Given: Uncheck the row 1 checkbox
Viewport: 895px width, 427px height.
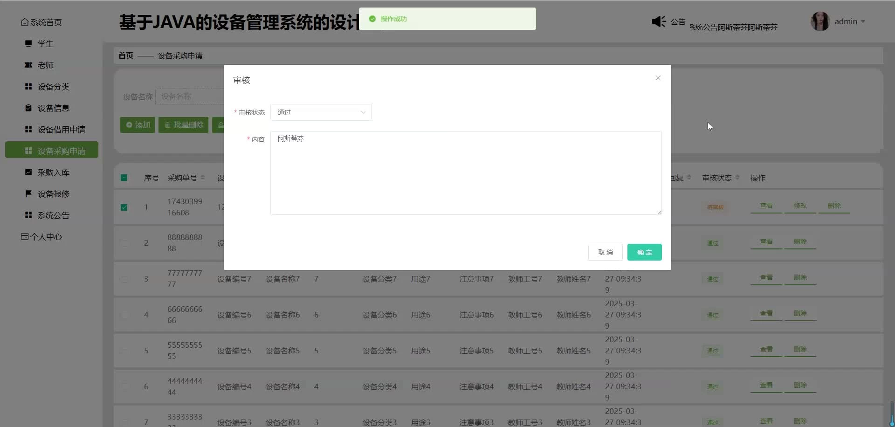Looking at the screenshot, I should tap(124, 207).
